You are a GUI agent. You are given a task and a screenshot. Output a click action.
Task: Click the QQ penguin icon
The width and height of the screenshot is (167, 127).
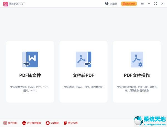coord(48,123)
